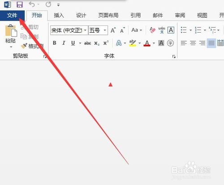Toggle strikethrough formatting
224x185 pixels.
click(87, 43)
